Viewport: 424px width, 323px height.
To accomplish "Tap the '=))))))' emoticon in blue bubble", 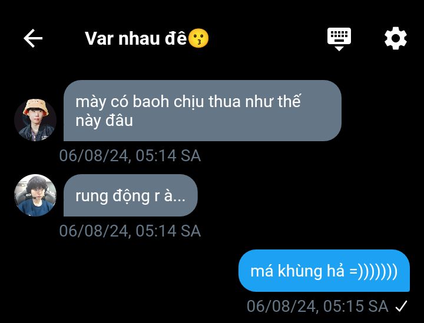I will point(373,271).
